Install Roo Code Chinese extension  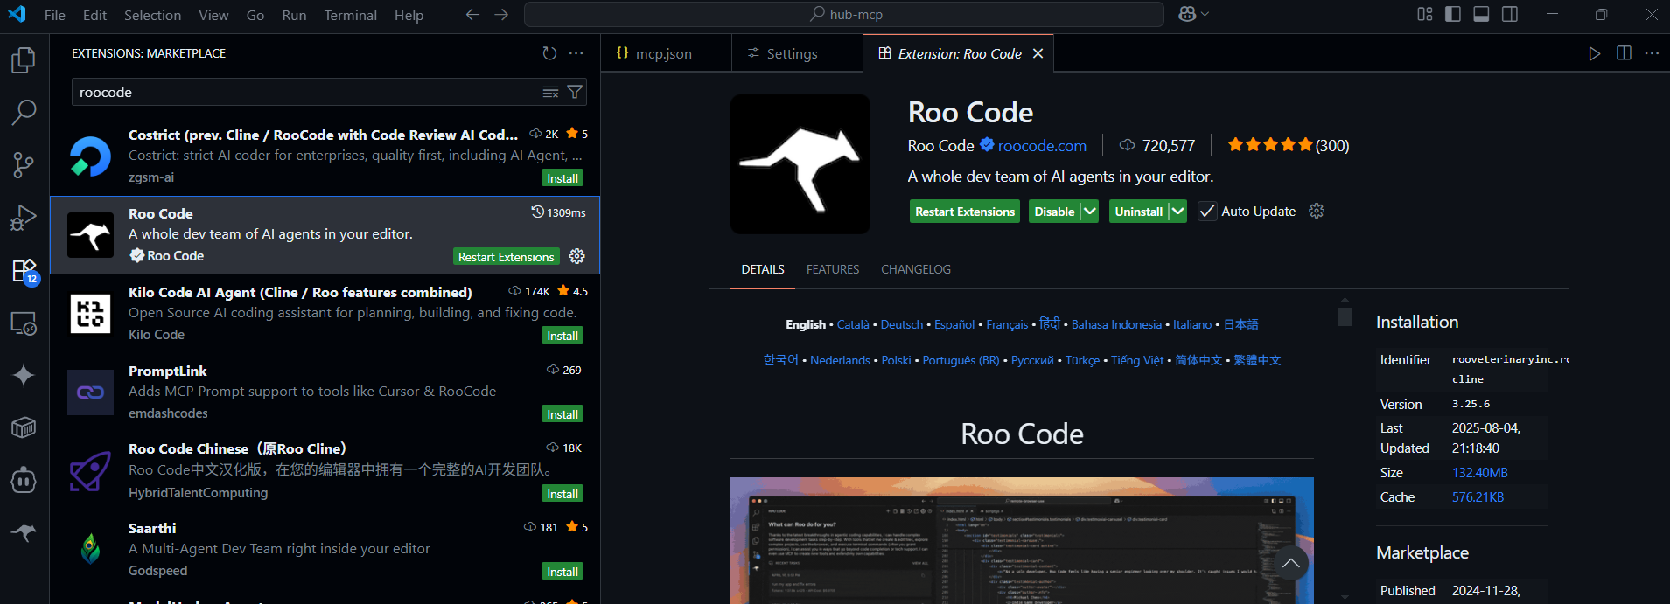pos(562,494)
